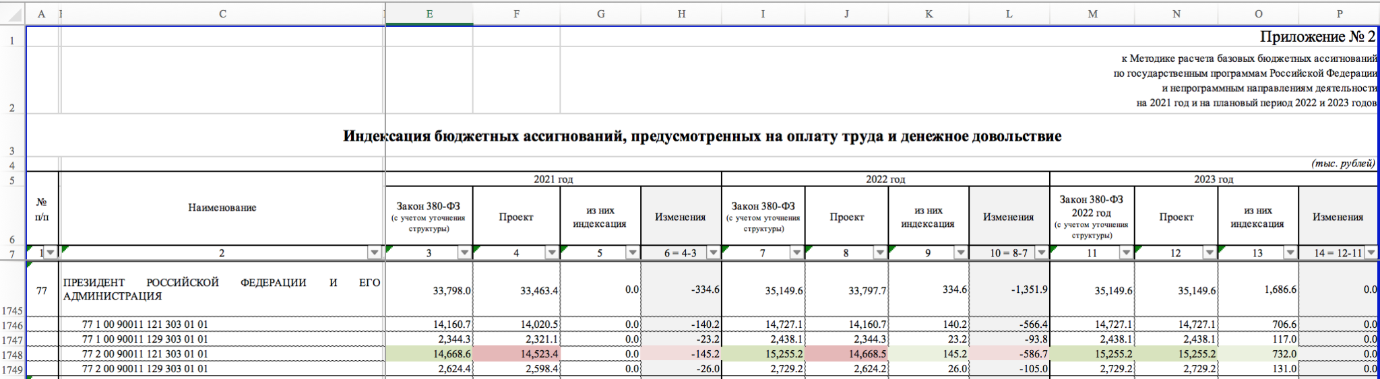Click the pink cell with -586.7

click(x=1009, y=354)
